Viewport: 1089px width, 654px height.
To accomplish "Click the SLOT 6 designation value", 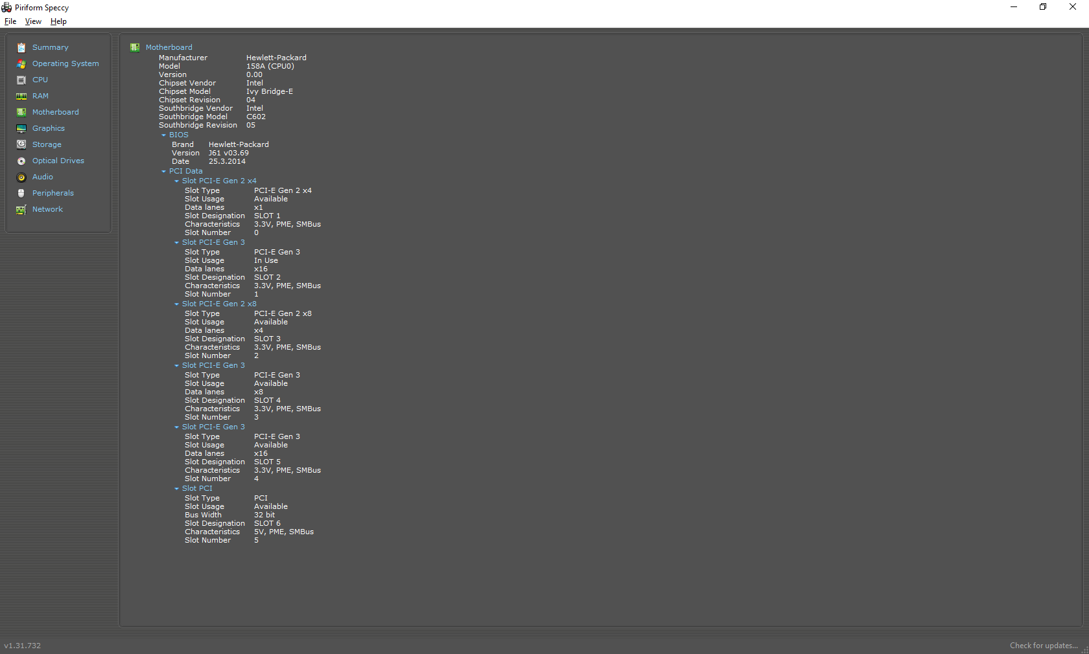I will coord(267,523).
